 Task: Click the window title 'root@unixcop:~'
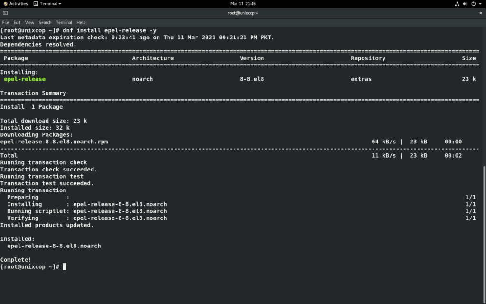tap(243, 13)
